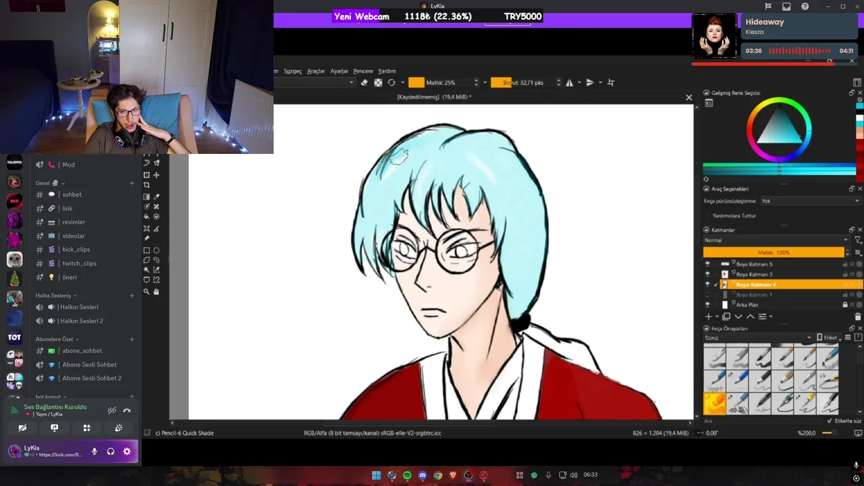The width and height of the screenshot is (864, 486).
Task: Open dropdown arrow beside add layer icon
Action: tap(717, 317)
